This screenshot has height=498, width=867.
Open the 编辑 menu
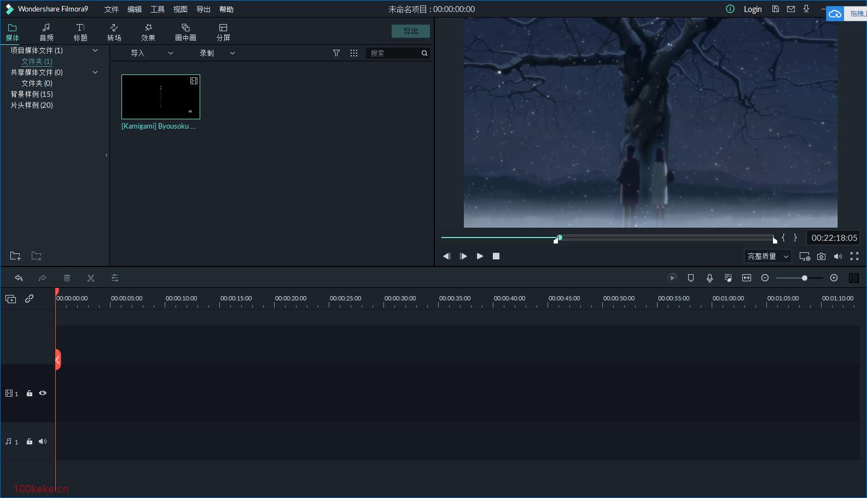click(135, 9)
